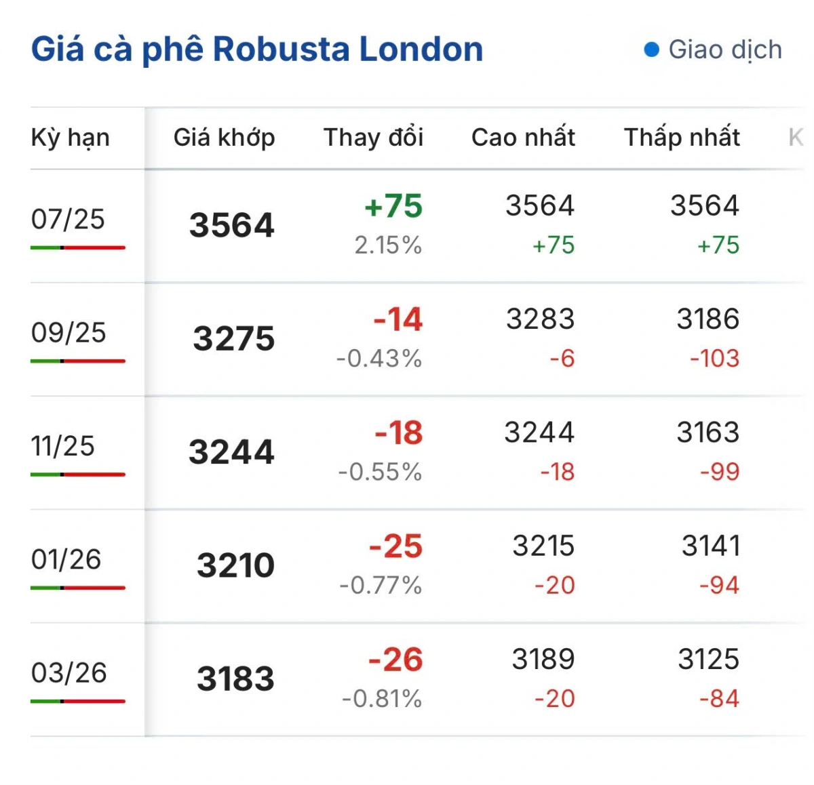Select the matched price 3564
This screenshot has height=785, width=814.
tap(232, 225)
